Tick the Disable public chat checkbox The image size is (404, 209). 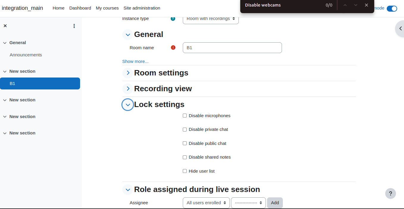point(185,143)
